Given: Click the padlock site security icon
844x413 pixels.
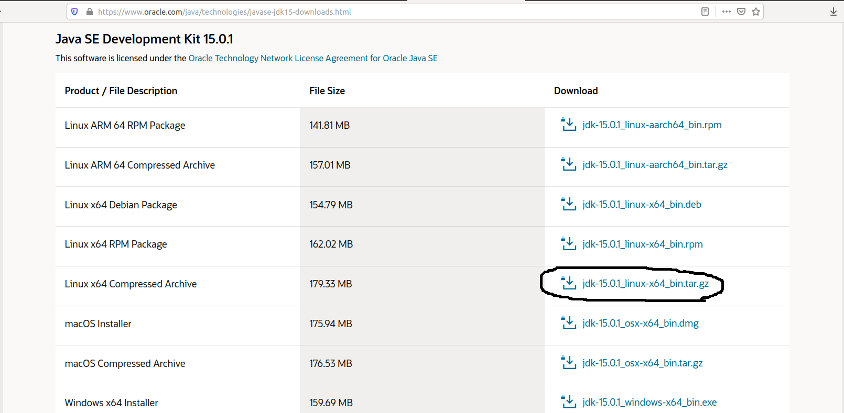Looking at the screenshot, I should click(90, 12).
